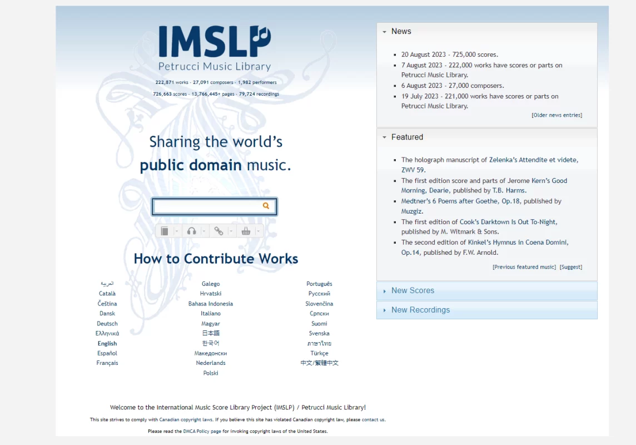The height and width of the screenshot is (445, 636).
Task: Open dropdown arrow beside the chain icon
Action: click(x=231, y=231)
